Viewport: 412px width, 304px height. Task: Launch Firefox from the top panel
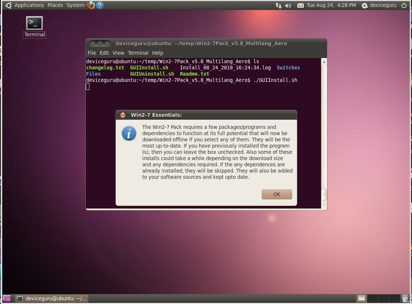pos(91,5)
